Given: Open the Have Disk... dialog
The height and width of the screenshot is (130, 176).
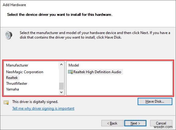Looking at the screenshot, I should coord(155,101).
